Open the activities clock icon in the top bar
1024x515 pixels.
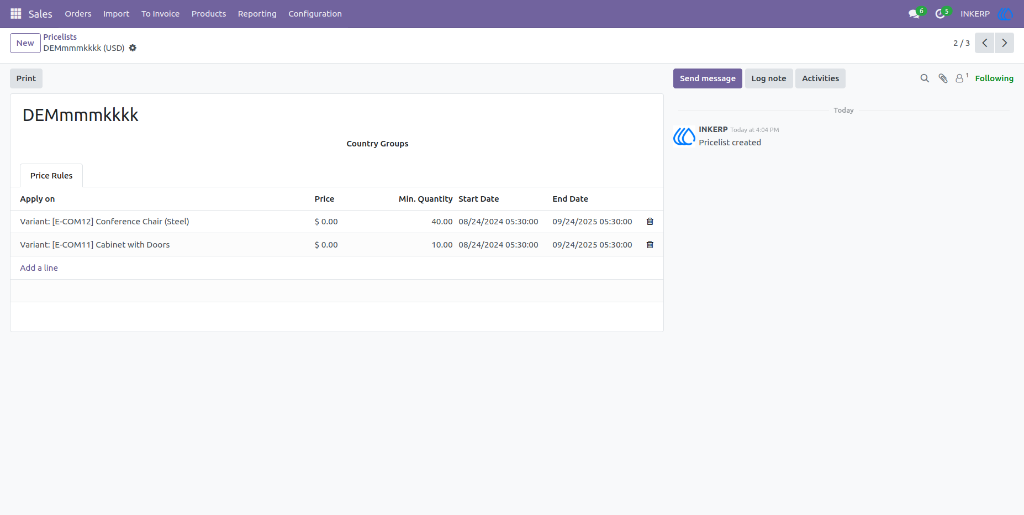click(x=940, y=14)
